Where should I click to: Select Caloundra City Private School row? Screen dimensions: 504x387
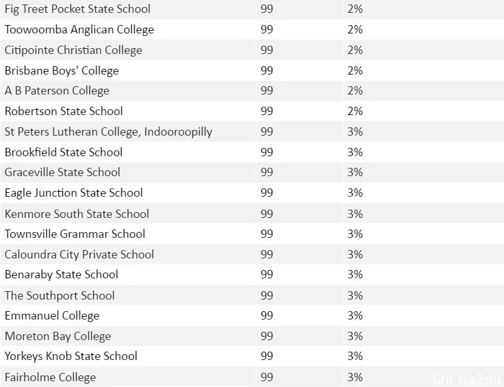(x=252, y=255)
